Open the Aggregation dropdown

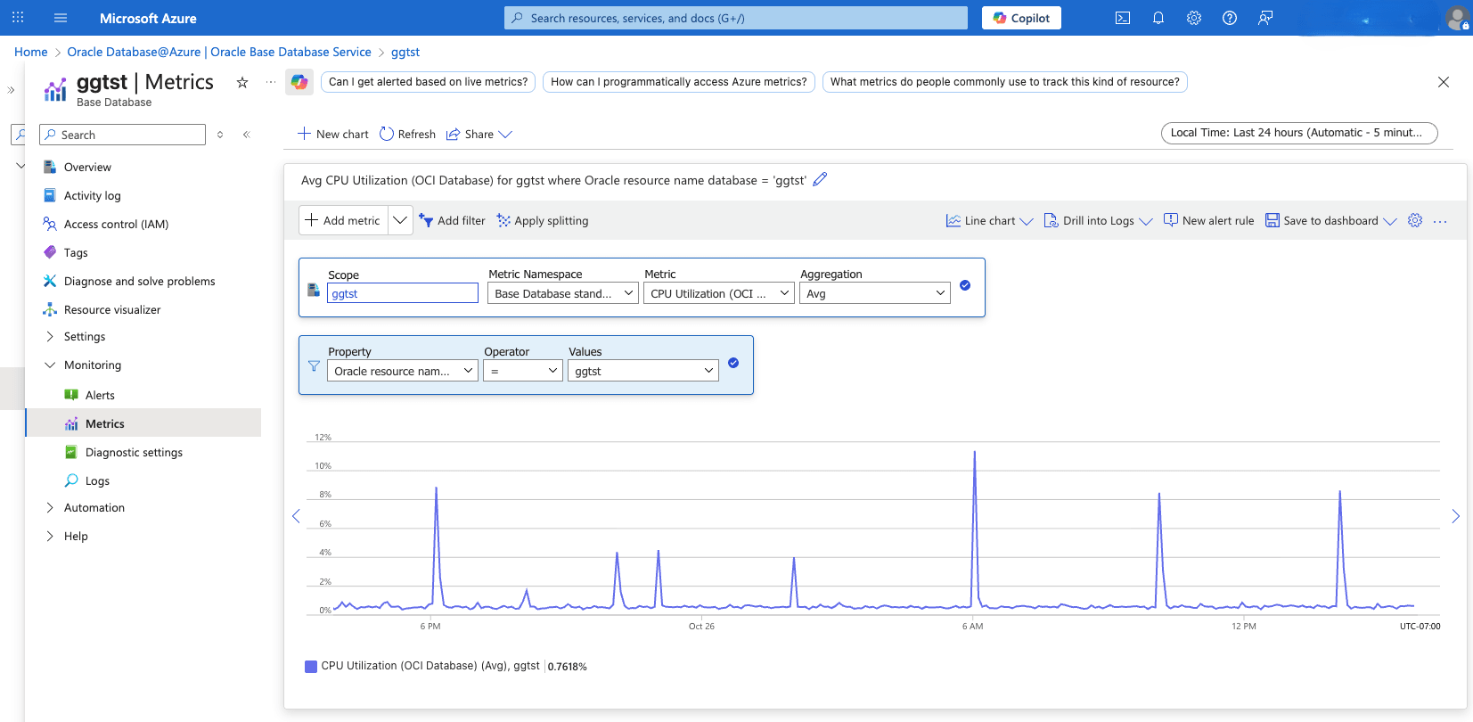point(874,293)
